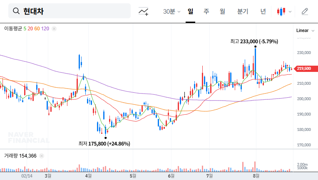Viewport: 318px width, 180px height.
Task: Click the search magnifier icon
Action: 16,11
